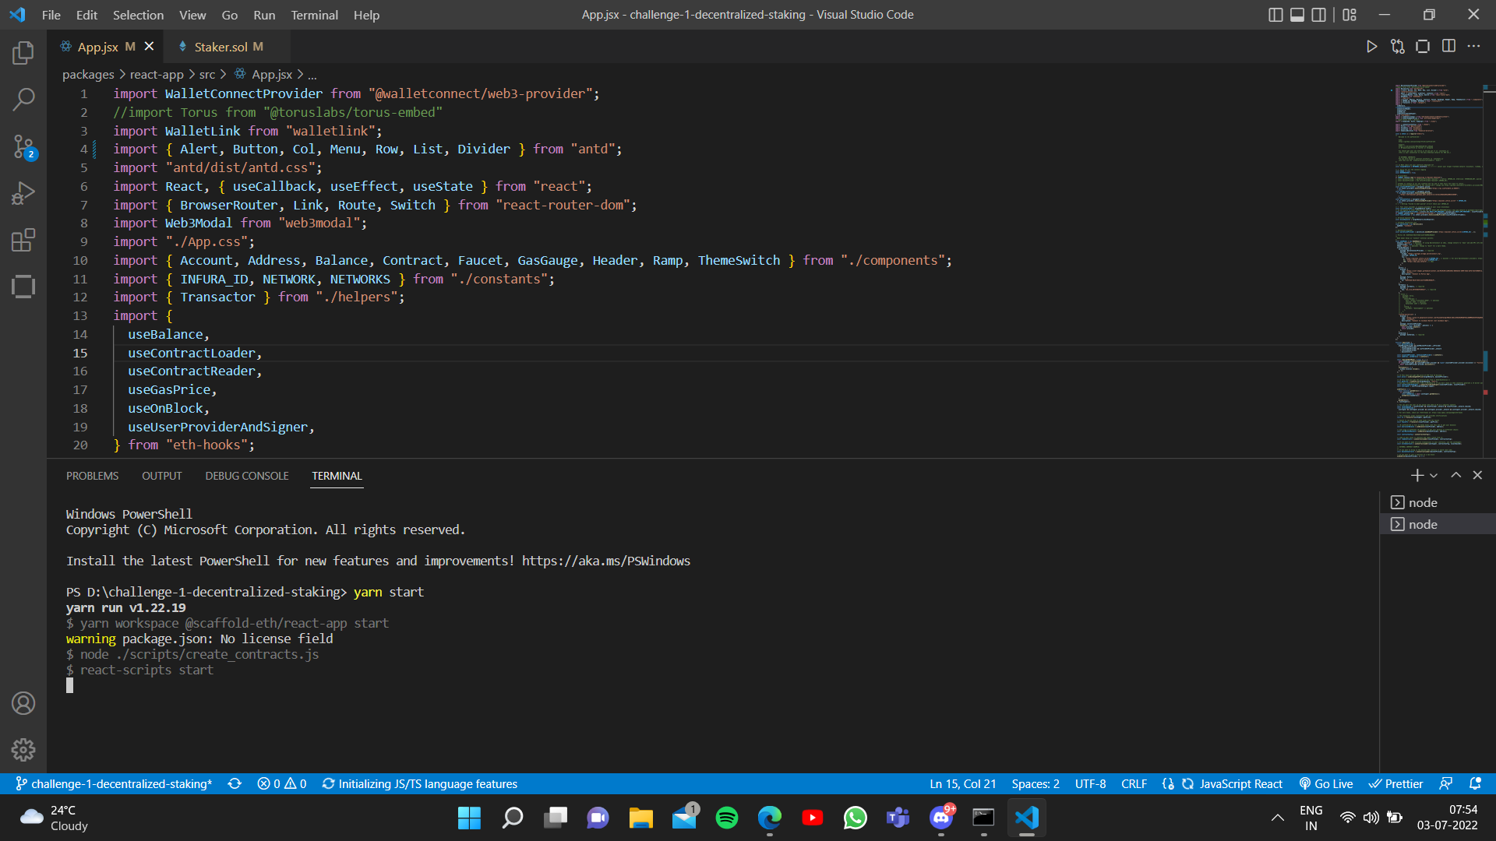Toggle the panel visibility
The height and width of the screenshot is (841, 1496).
click(x=1297, y=14)
